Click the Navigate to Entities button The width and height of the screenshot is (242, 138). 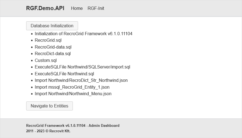(x=49, y=106)
